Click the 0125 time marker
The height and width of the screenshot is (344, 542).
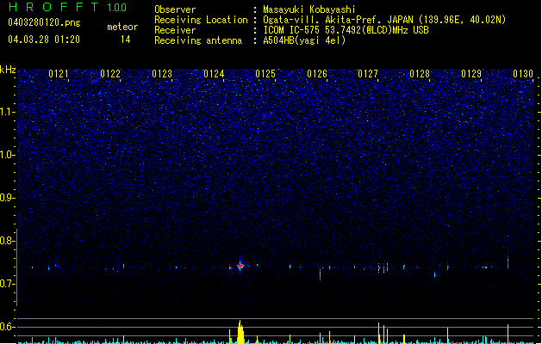click(265, 74)
